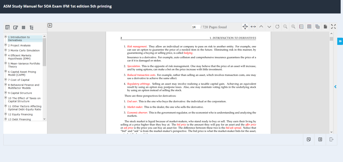Screen dimensions: 343x162
Task: Click the red term 'hedging'
Action: (x=188, y=53)
